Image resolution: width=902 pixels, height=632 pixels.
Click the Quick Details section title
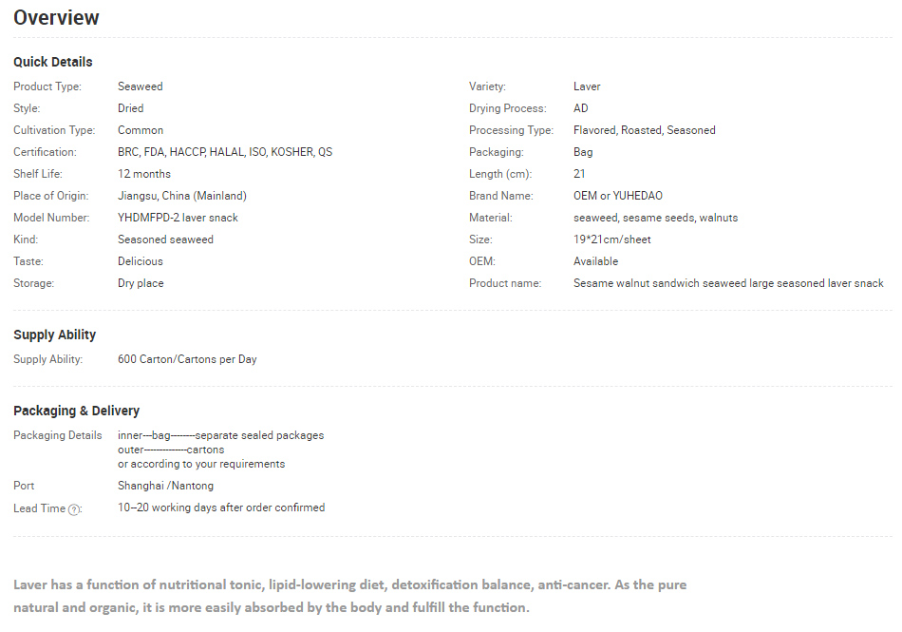[x=53, y=62]
